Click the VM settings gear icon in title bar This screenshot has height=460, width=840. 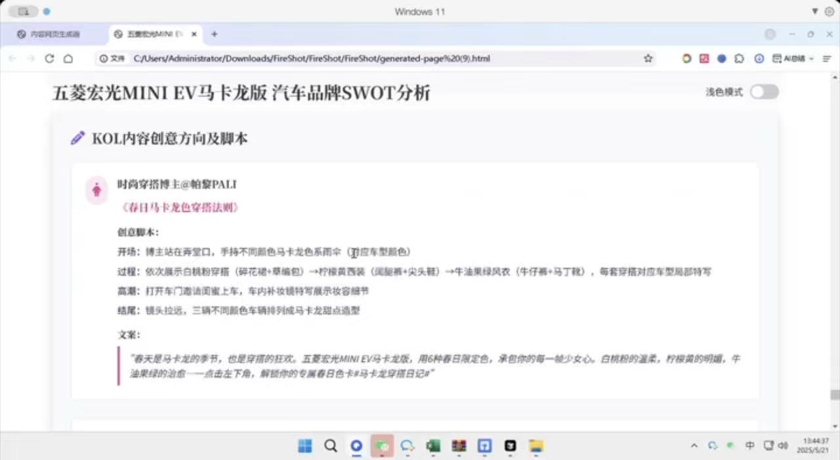pos(829,11)
